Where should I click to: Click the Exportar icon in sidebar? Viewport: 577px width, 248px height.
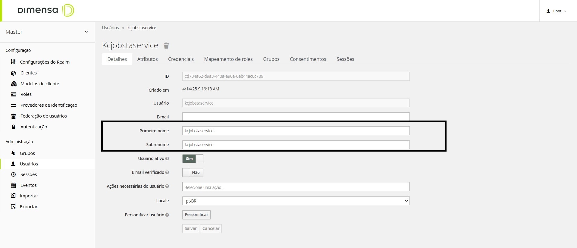click(x=13, y=207)
